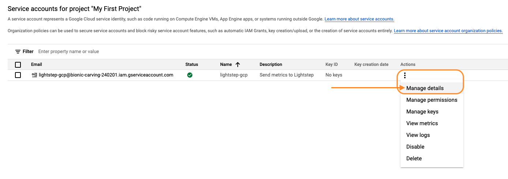
Task: Click the service account key icon
Action: pyautogui.click(x=34, y=75)
